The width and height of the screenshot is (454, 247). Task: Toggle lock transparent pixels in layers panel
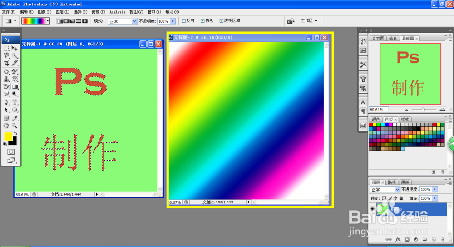(x=384, y=198)
